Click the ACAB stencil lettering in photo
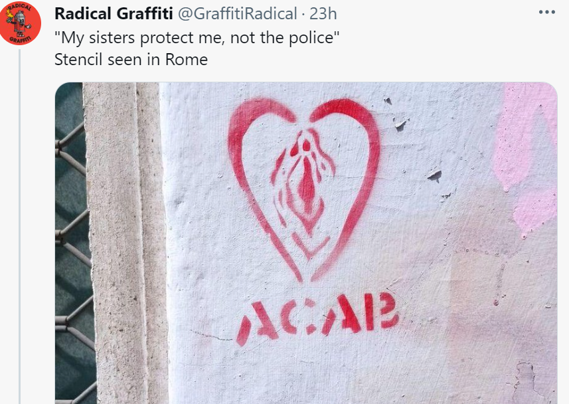The image size is (569, 404). click(x=317, y=318)
